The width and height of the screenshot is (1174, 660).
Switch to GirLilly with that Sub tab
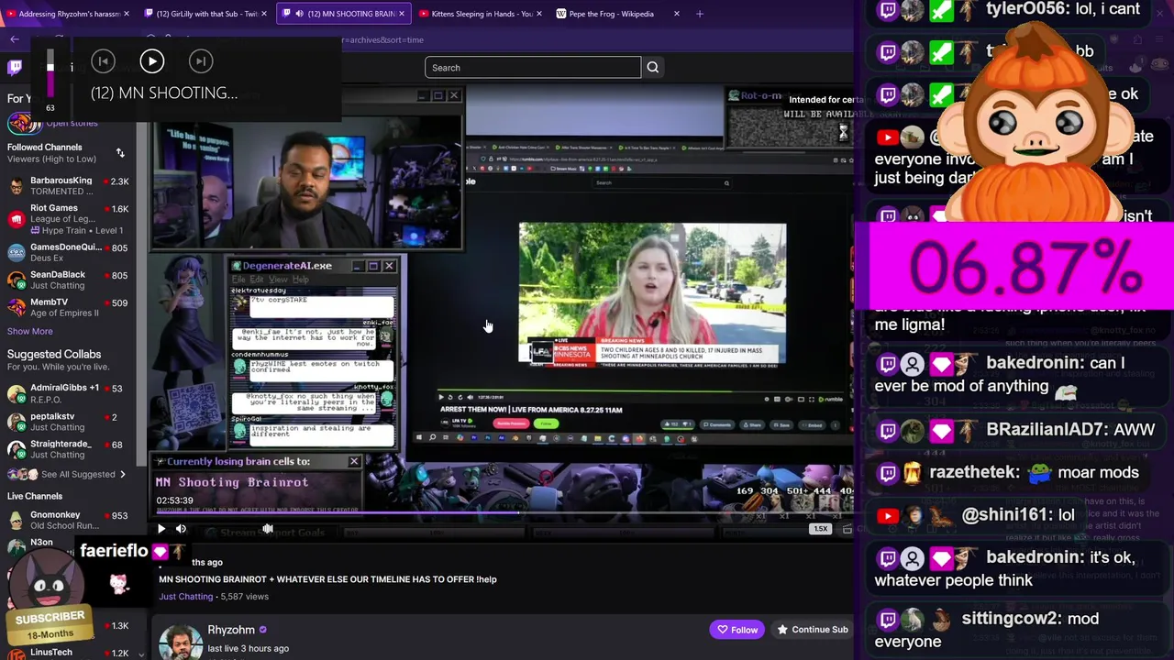point(205,14)
